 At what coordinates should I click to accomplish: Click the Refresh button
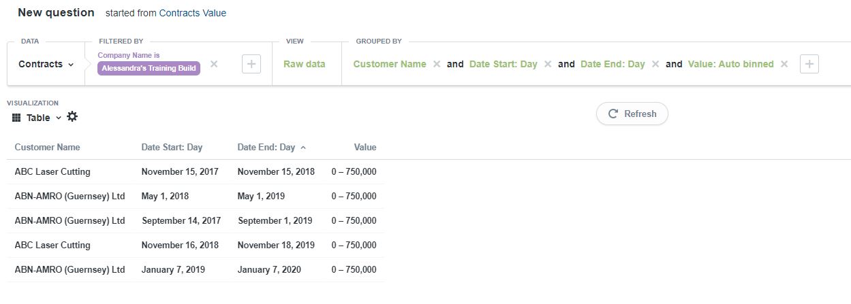coord(632,114)
